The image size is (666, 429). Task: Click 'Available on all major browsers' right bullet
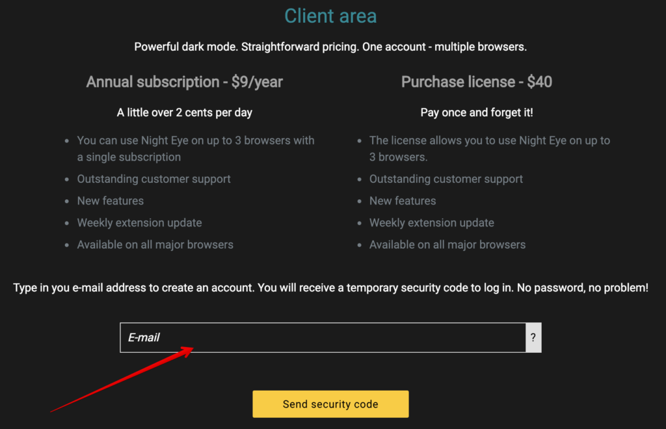point(447,244)
